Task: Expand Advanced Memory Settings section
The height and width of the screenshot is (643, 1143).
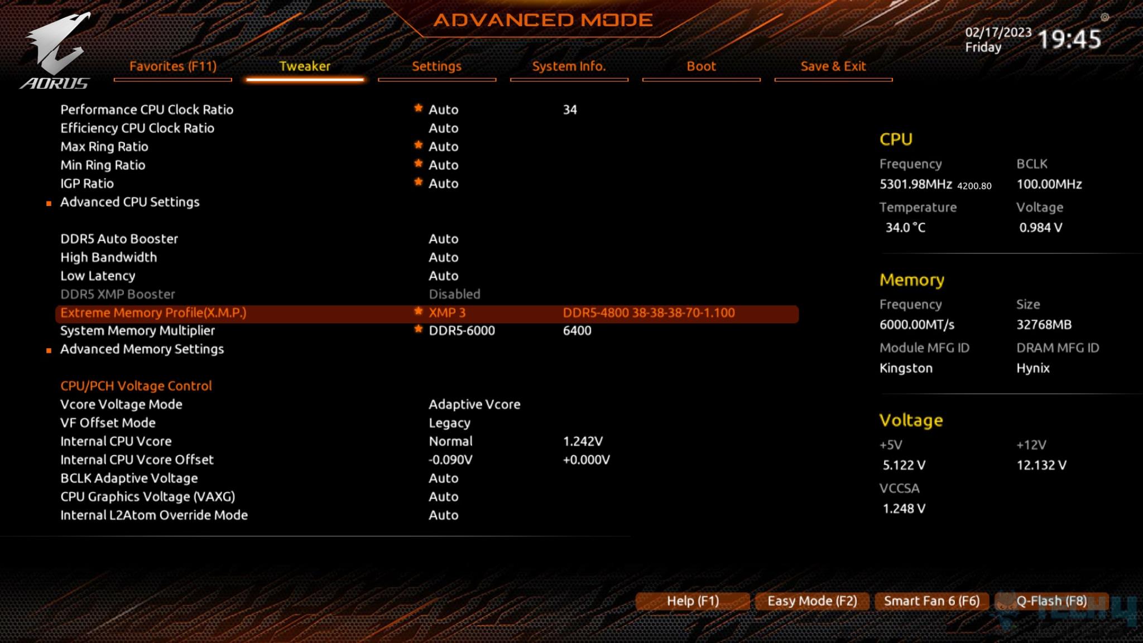Action: (x=142, y=349)
